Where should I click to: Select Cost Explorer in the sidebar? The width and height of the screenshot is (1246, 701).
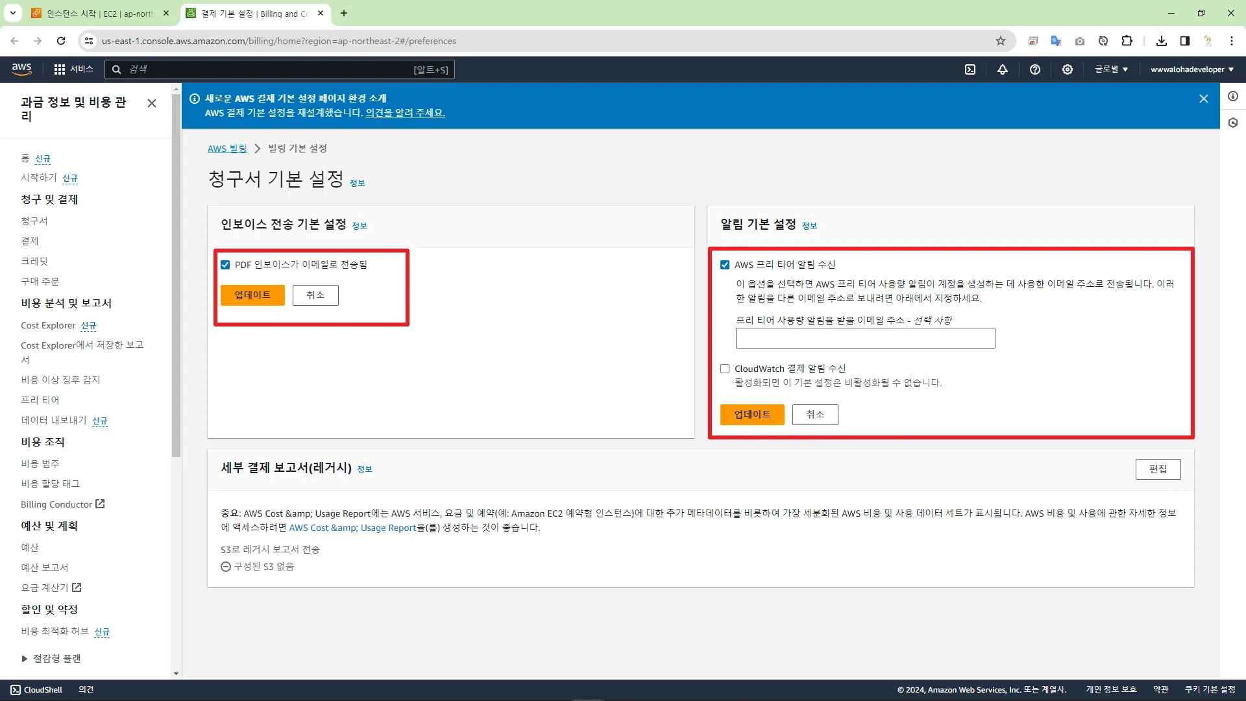click(x=48, y=326)
